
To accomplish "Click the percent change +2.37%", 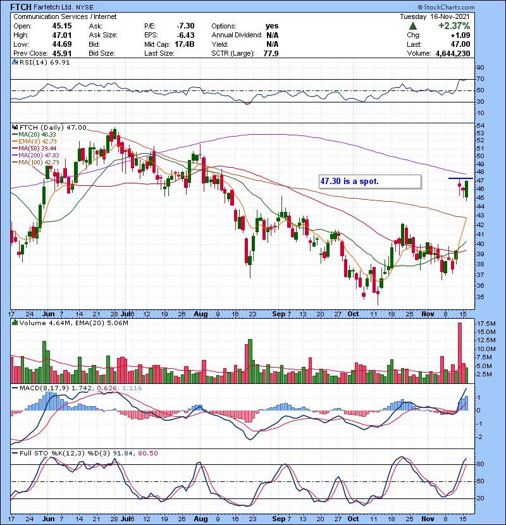I will tap(454, 26).
